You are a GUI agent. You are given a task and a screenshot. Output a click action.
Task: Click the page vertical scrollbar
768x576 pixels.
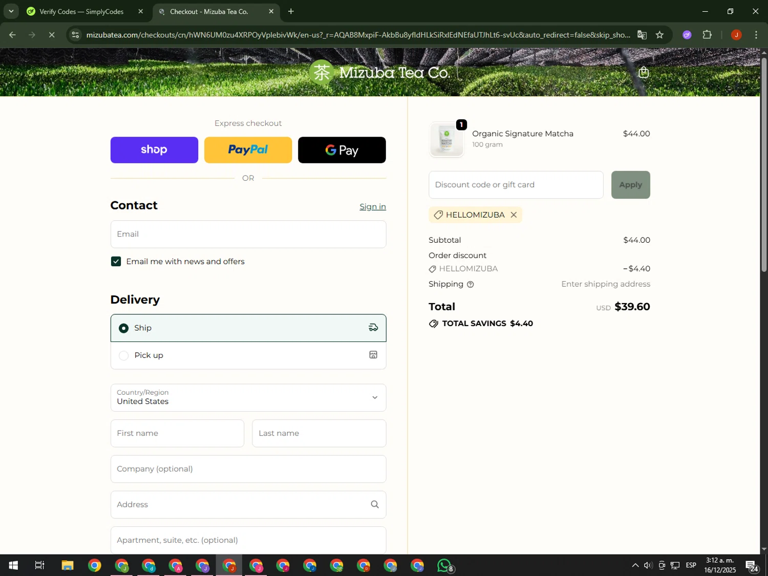click(x=764, y=165)
